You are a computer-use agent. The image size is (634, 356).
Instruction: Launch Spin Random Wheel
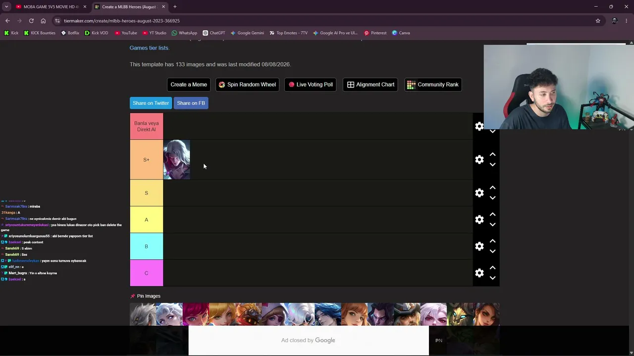tap(247, 85)
